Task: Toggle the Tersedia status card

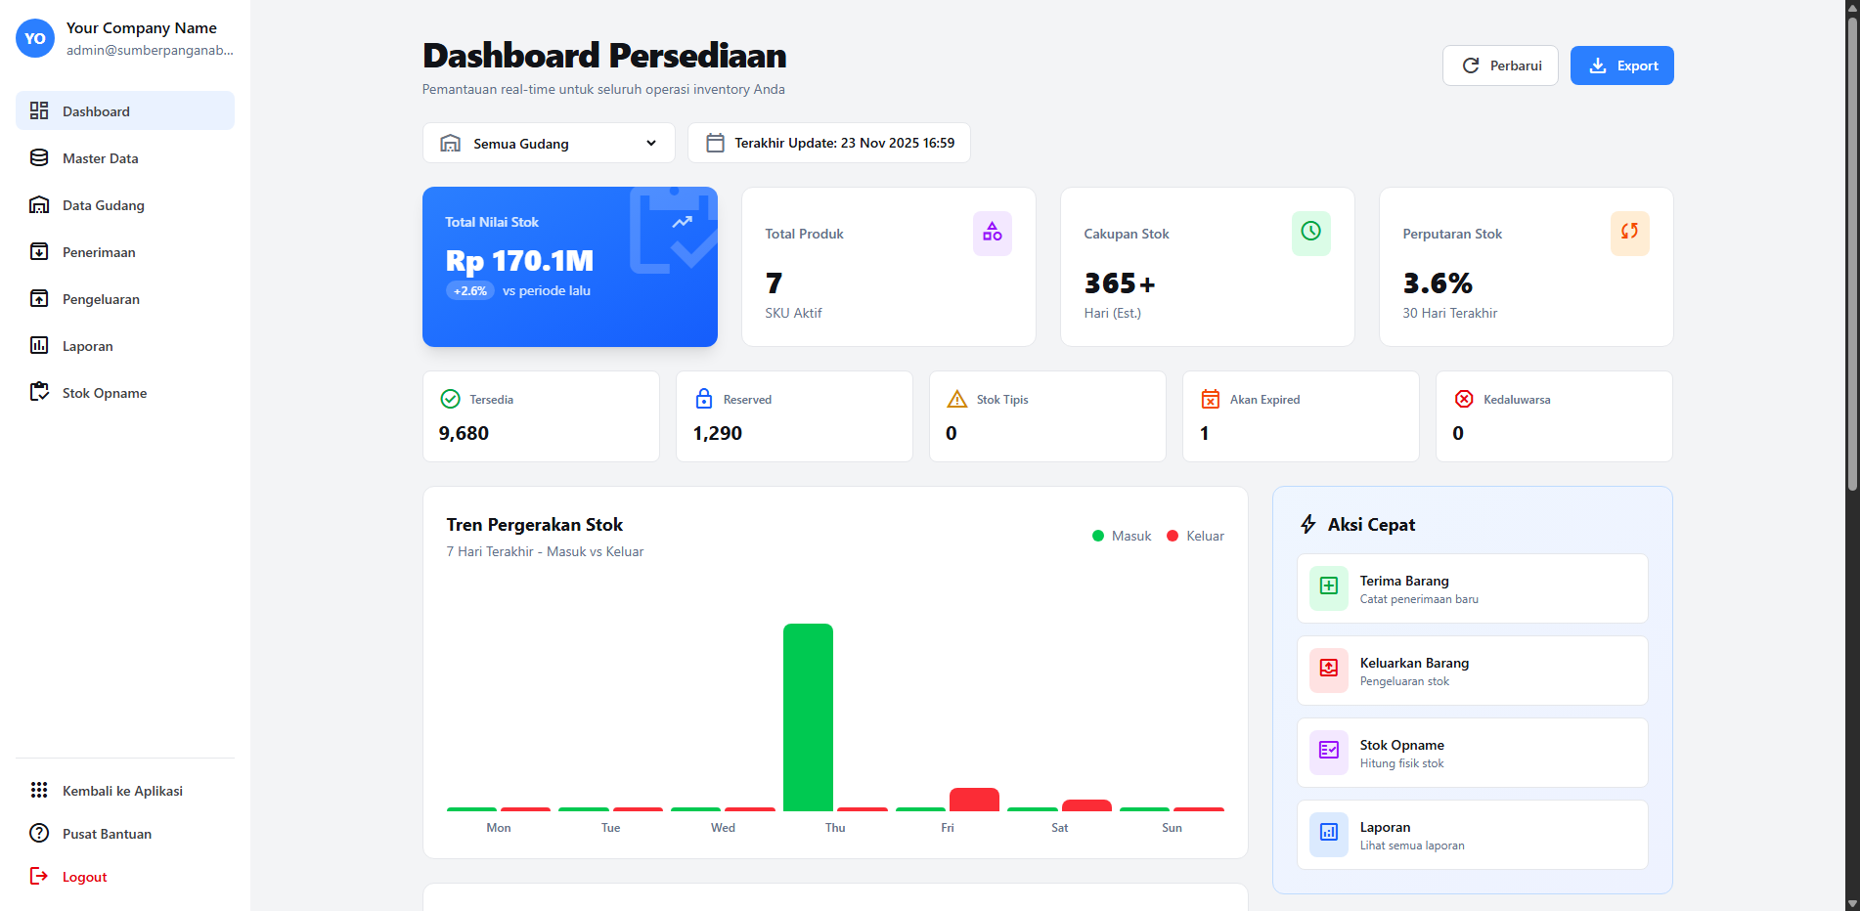Action: point(541,415)
